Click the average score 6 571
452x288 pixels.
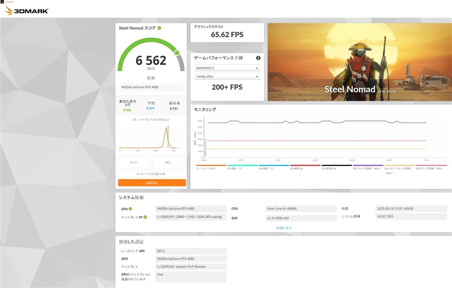coord(151,108)
